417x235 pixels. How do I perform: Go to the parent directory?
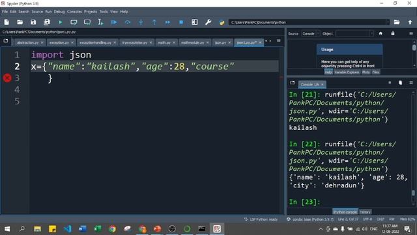pos(410,22)
